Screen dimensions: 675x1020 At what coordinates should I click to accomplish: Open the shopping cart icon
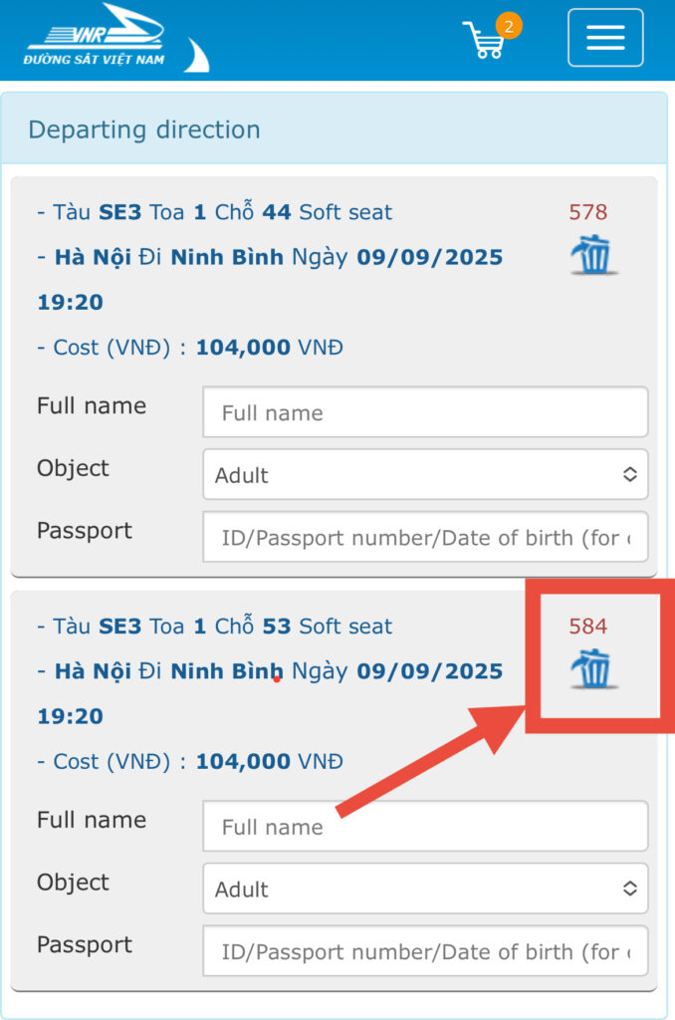[x=483, y=42]
